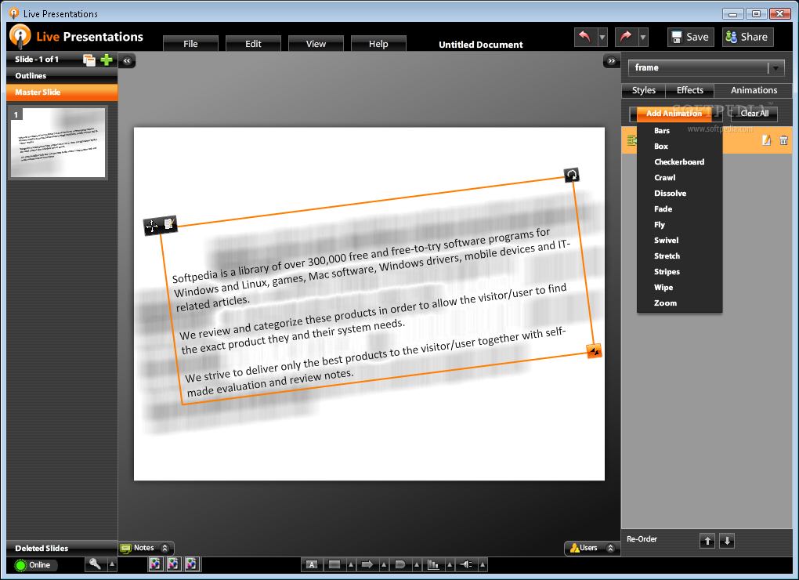Image resolution: width=799 pixels, height=580 pixels.
Task: Select the rounded D-shape tool
Action: pyautogui.click(x=400, y=564)
